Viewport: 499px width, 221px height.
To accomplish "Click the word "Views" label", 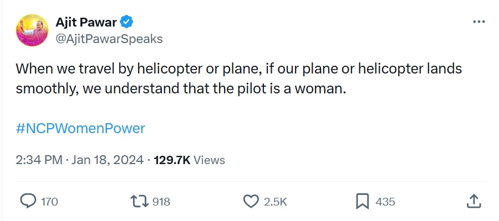I will [x=210, y=160].
